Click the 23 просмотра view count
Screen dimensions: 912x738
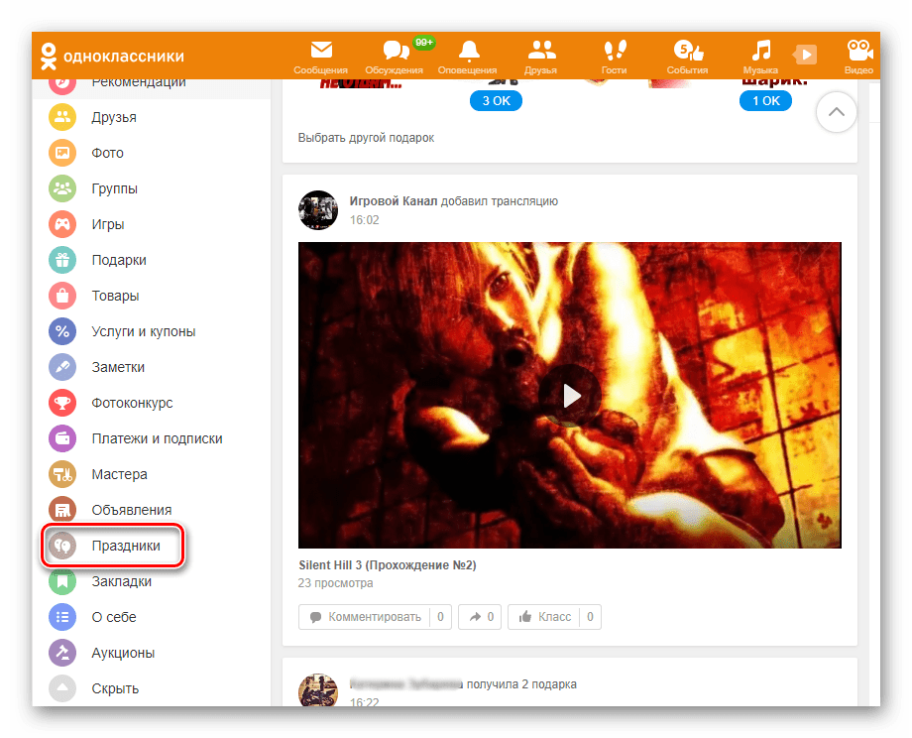click(336, 583)
